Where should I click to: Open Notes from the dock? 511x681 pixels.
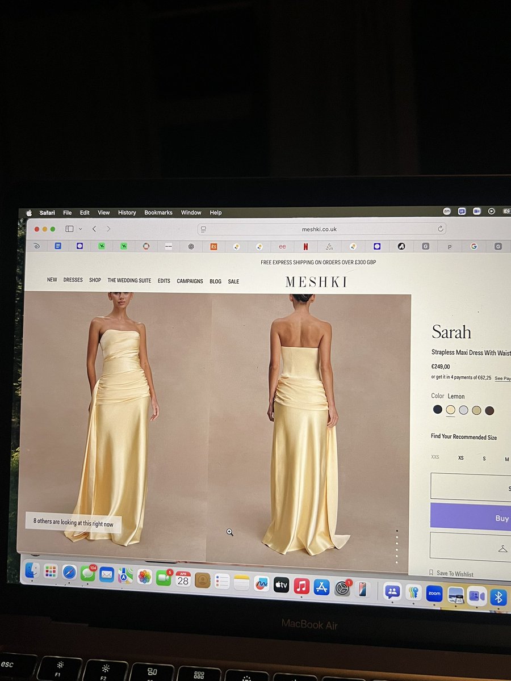tap(241, 582)
